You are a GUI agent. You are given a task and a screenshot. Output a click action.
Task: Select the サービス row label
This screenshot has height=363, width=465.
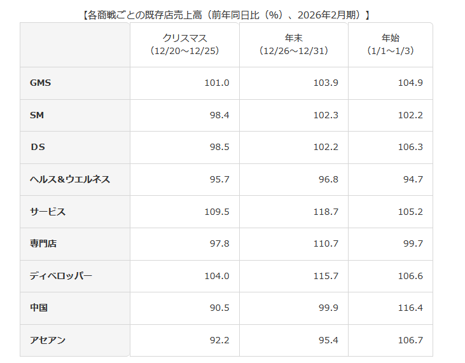coord(48,212)
